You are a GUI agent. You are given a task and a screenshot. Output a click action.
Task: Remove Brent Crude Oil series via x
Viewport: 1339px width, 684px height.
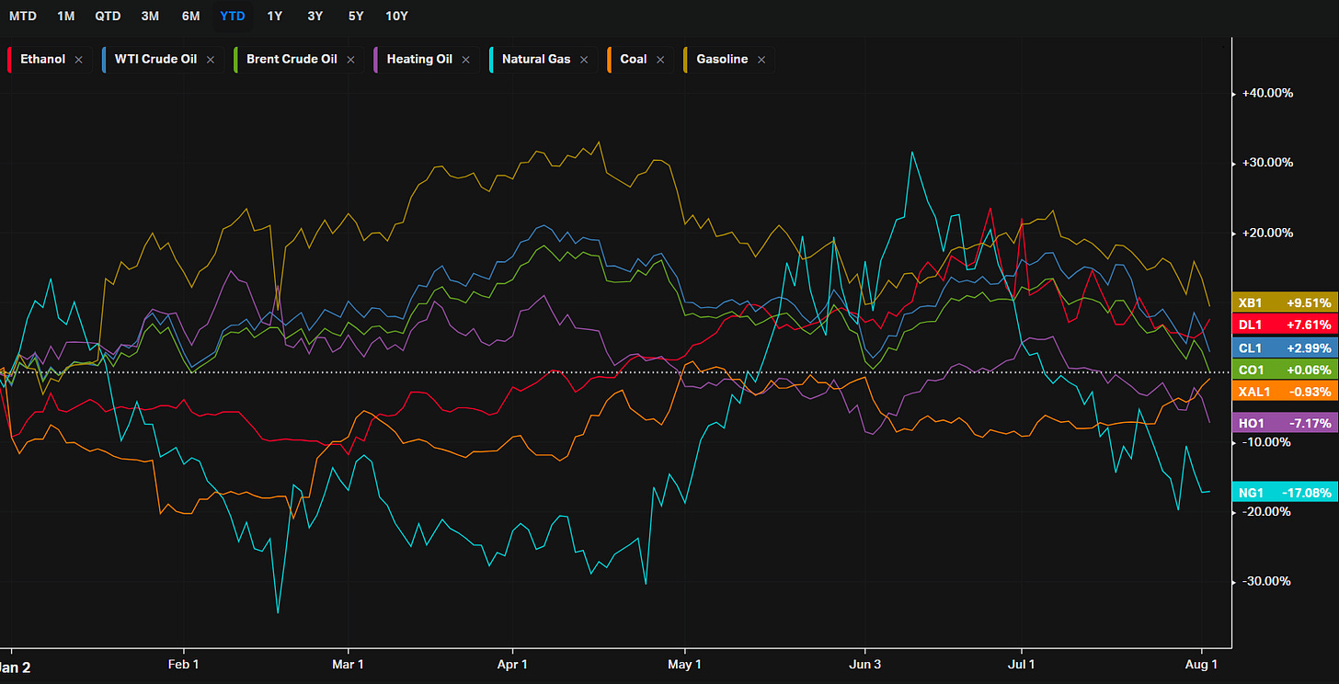click(350, 60)
